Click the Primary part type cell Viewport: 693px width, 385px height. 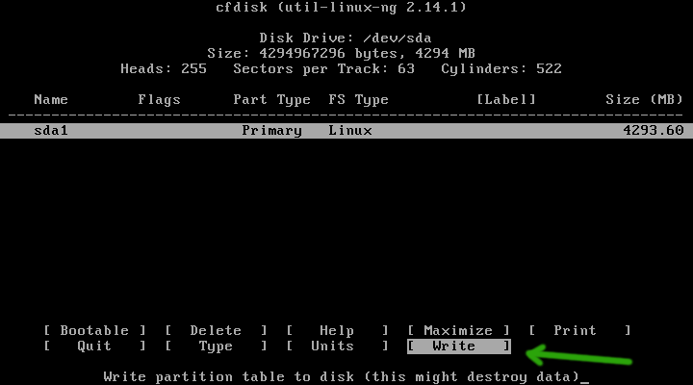click(271, 131)
